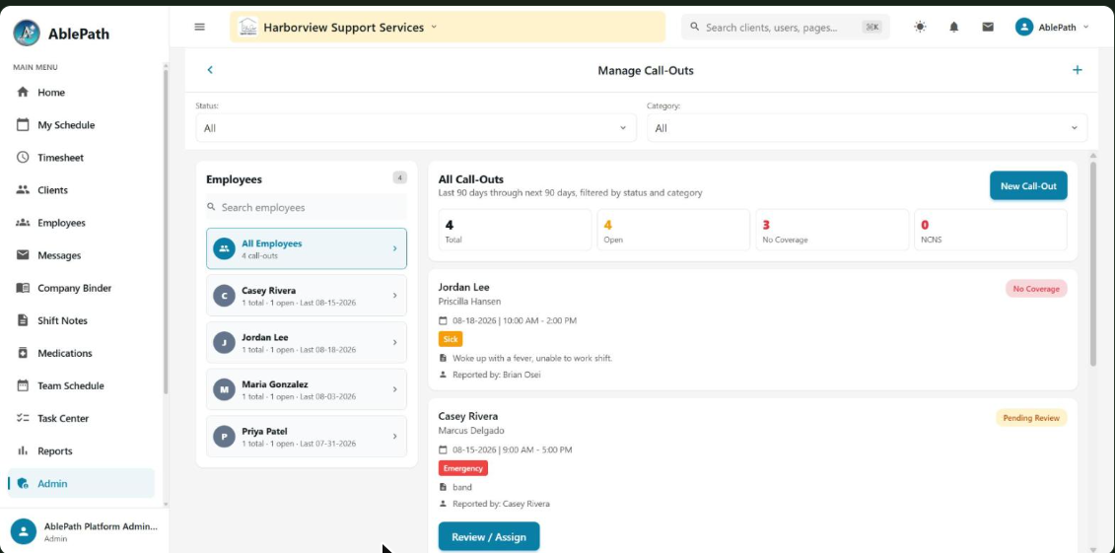Open Home in the main menu
This screenshot has height=553, width=1115.
click(x=81, y=93)
